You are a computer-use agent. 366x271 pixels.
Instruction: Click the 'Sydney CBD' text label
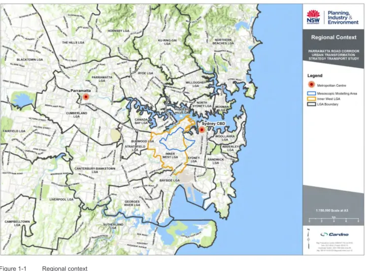(x=213, y=123)
